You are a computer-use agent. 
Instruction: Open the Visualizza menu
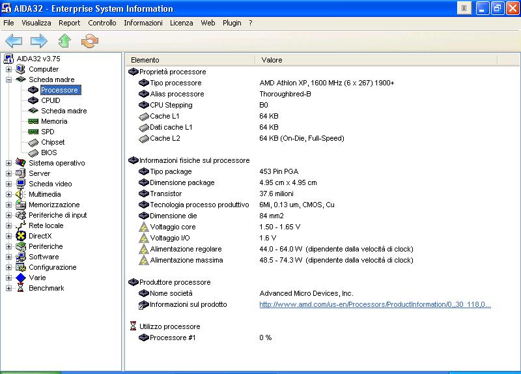tap(36, 23)
